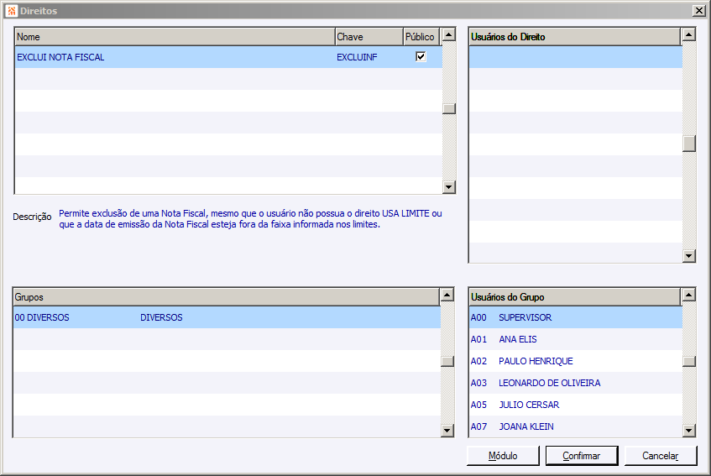The image size is (711, 476).
Task: Click the Direitos window title icon
Action: pyautogui.click(x=12, y=10)
